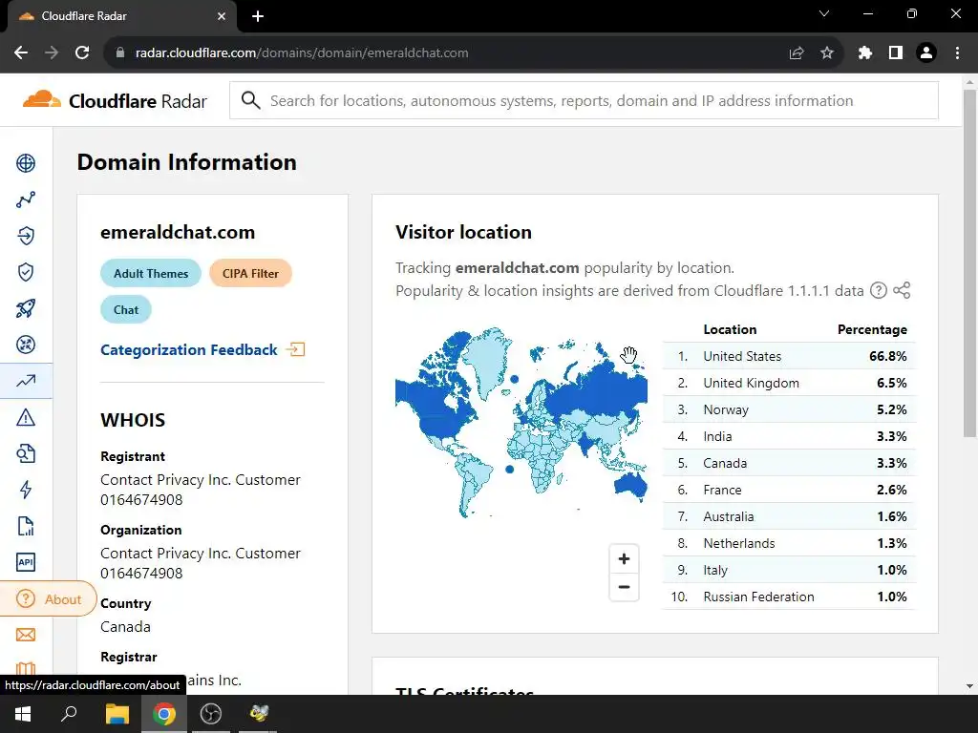
Task: Click the magnifier icon in search bar
Action: coord(251,100)
